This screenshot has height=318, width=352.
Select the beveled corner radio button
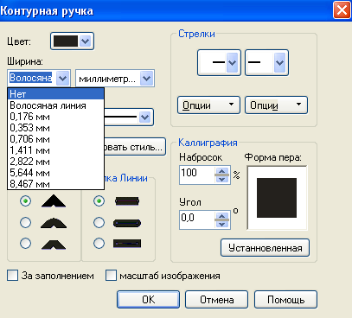(x=25, y=244)
